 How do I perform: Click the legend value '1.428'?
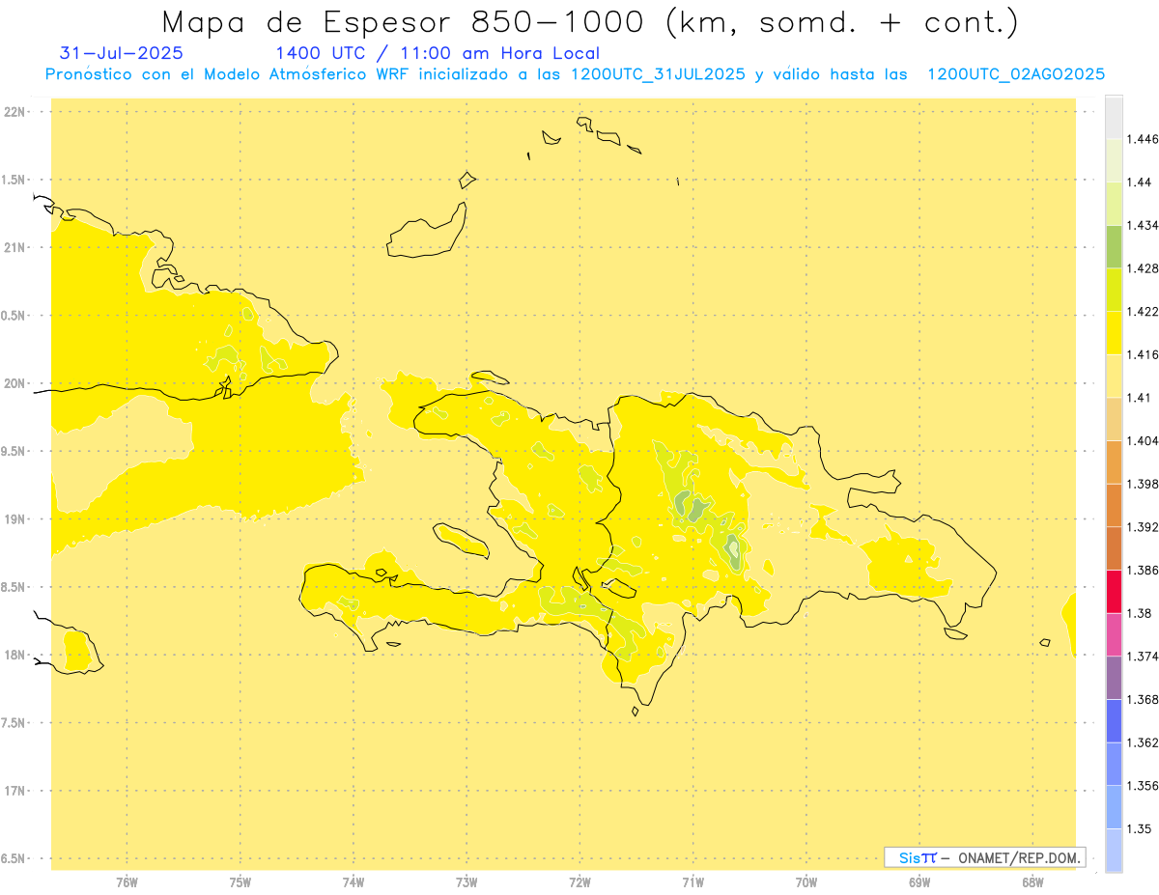pos(1143,268)
